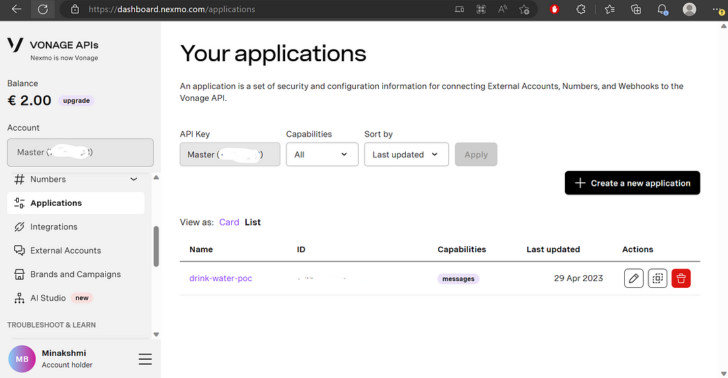Open the API Key Master selector
Viewport: 728px width, 378px height.
coord(230,154)
